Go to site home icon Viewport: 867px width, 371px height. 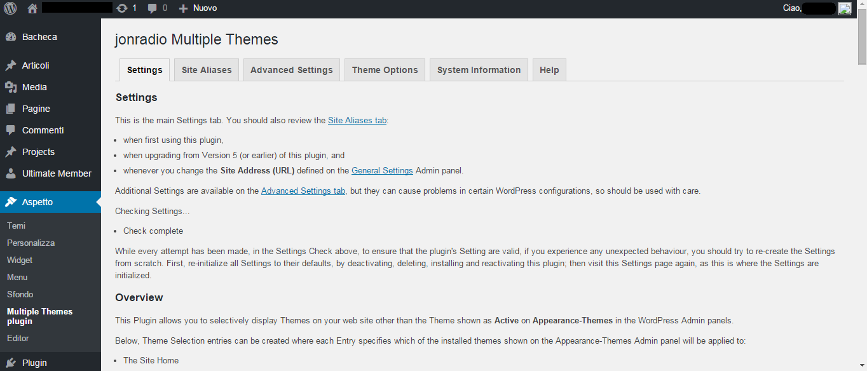(x=32, y=8)
